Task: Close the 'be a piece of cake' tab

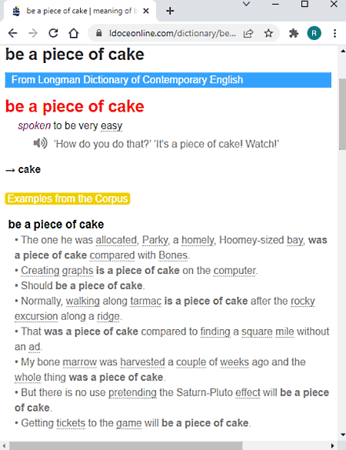Action: (x=146, y=11)
